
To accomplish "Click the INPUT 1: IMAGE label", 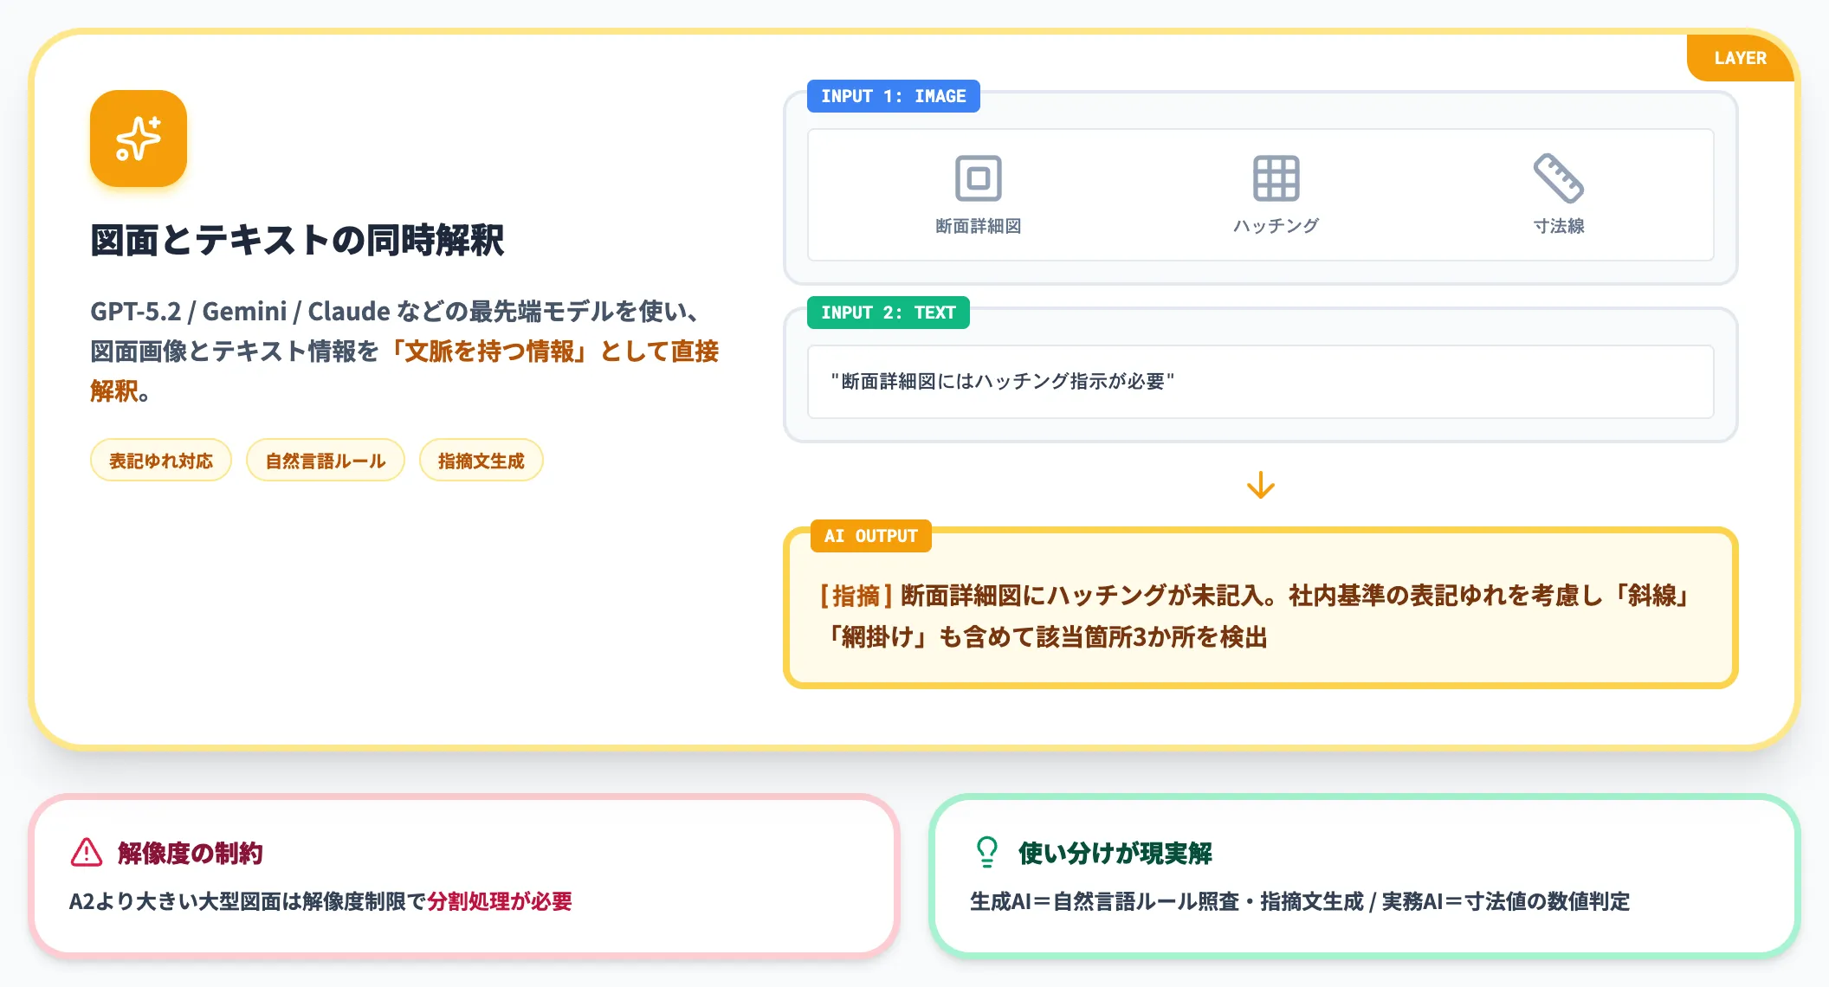I will [x=894, y=96].
